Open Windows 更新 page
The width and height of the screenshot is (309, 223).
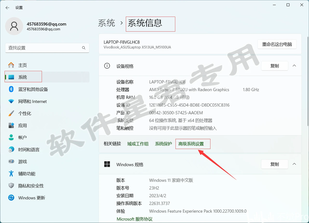(47, 198)
